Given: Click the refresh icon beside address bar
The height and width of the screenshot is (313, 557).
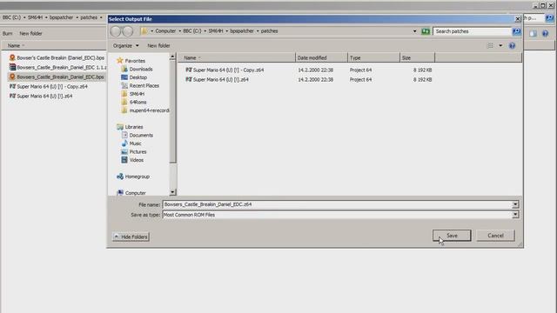Looking at the screenshot, I should tap(426, 31).
